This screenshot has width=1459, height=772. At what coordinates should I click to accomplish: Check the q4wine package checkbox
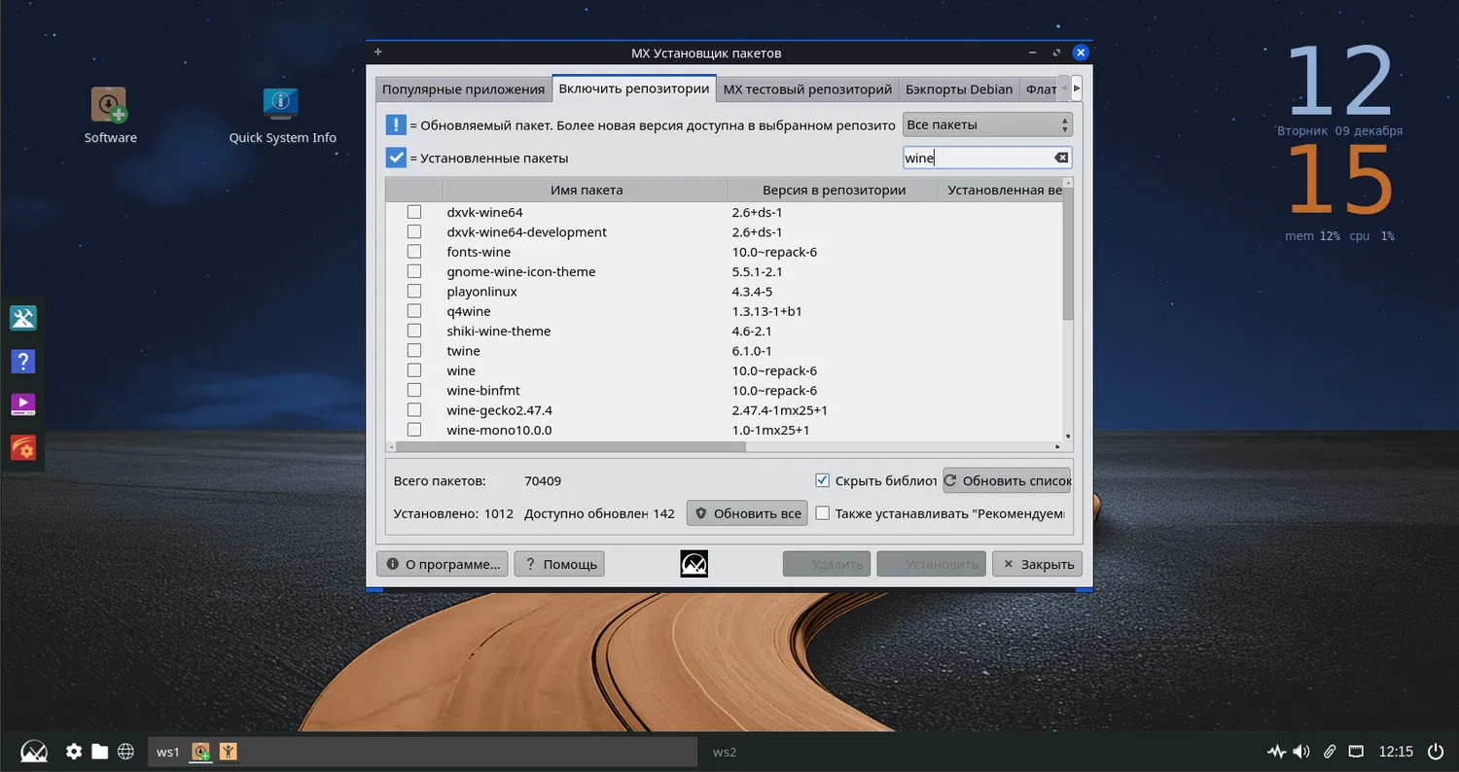[414, 311]
